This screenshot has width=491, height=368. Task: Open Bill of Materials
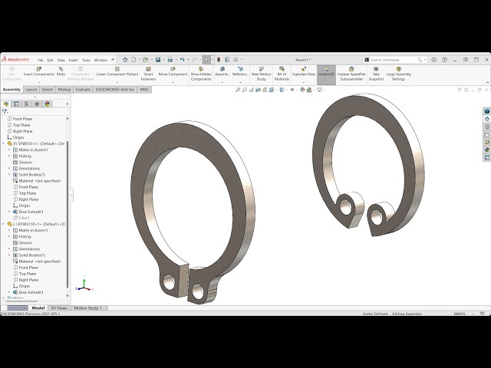point(282,74)
